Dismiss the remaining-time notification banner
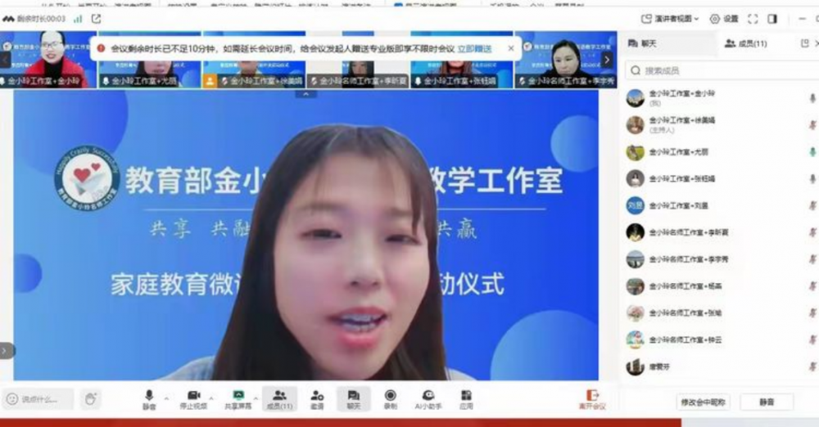 [x=511, y=48]
